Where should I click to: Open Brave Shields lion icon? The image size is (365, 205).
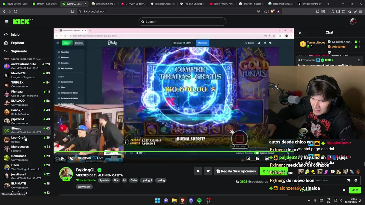coord(272,11)
